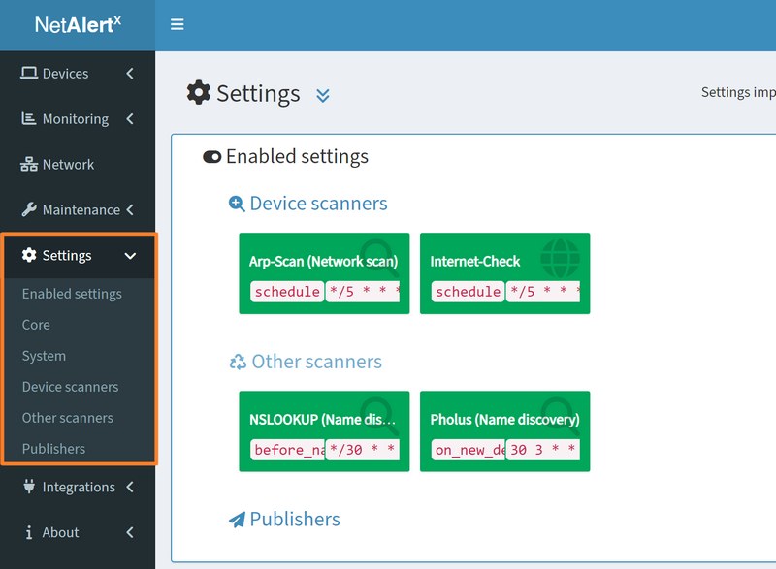The height and width of the screenshot is (569, 776).
Task: Open the Publishers sidebar submenu item
Action: click(x=53, y=449)
